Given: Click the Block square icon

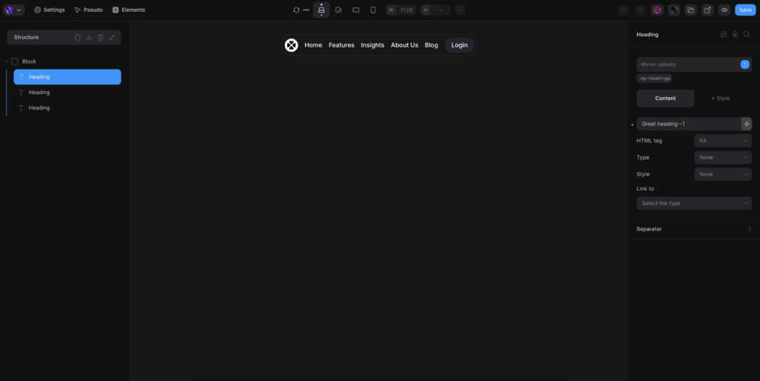Looking at the screenshot, I should click(15, 62).
